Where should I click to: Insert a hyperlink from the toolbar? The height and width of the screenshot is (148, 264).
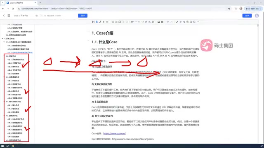pos(107,22)
